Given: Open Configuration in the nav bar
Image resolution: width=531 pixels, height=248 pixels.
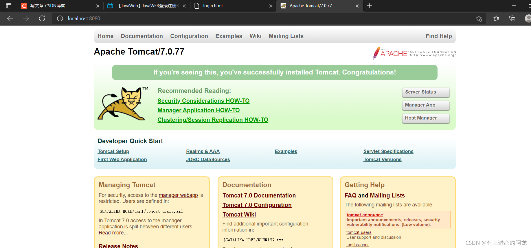Looking at the screenshot, I should pos(189,36).
